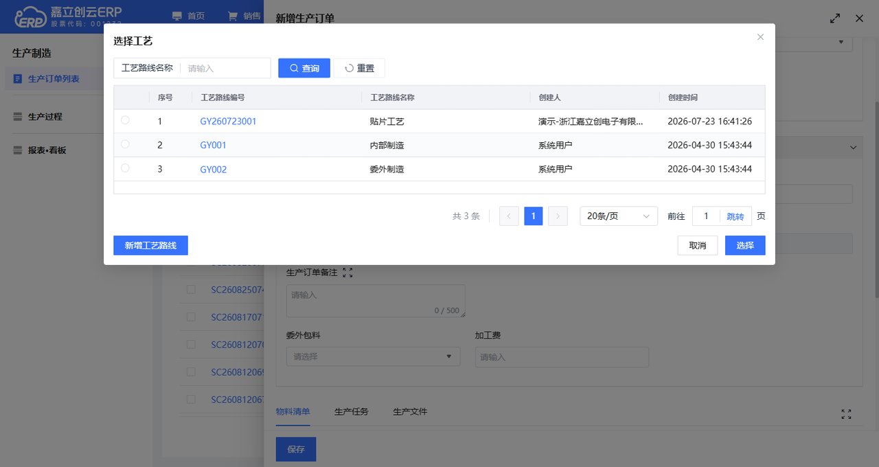Click the 重置 reset button
This screenshot has width=879, height=467.
point(359,68)
